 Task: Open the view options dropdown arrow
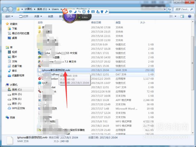click(x=175, y=16)
